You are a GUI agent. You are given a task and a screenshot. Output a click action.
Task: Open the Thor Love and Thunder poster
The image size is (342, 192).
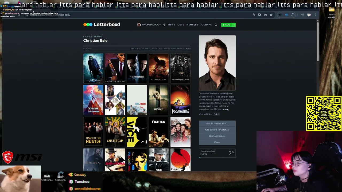(x=93, y=100)
